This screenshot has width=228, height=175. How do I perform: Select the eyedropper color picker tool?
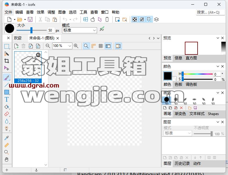click(x=7, y=138)
